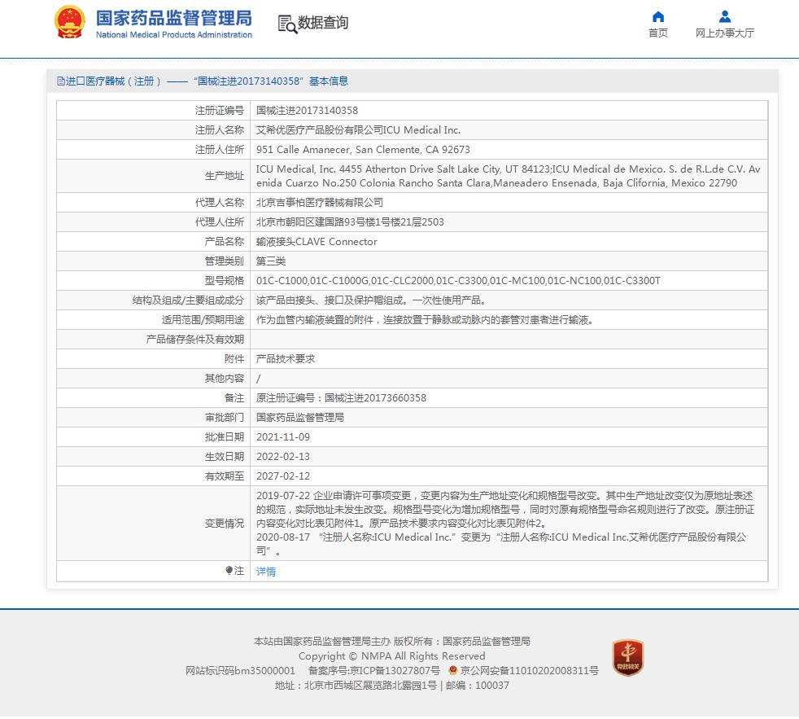This screenshot has width=799, height=719.
Task: Select 作为血管内输液装置的附件 usage text
Action: [x=425, y=320]
